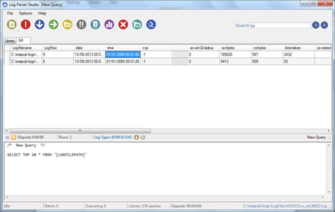Viewport: 335px width, 212px height.
Task: Run the query with the red exclamation icon
Action: pos(26,25)
